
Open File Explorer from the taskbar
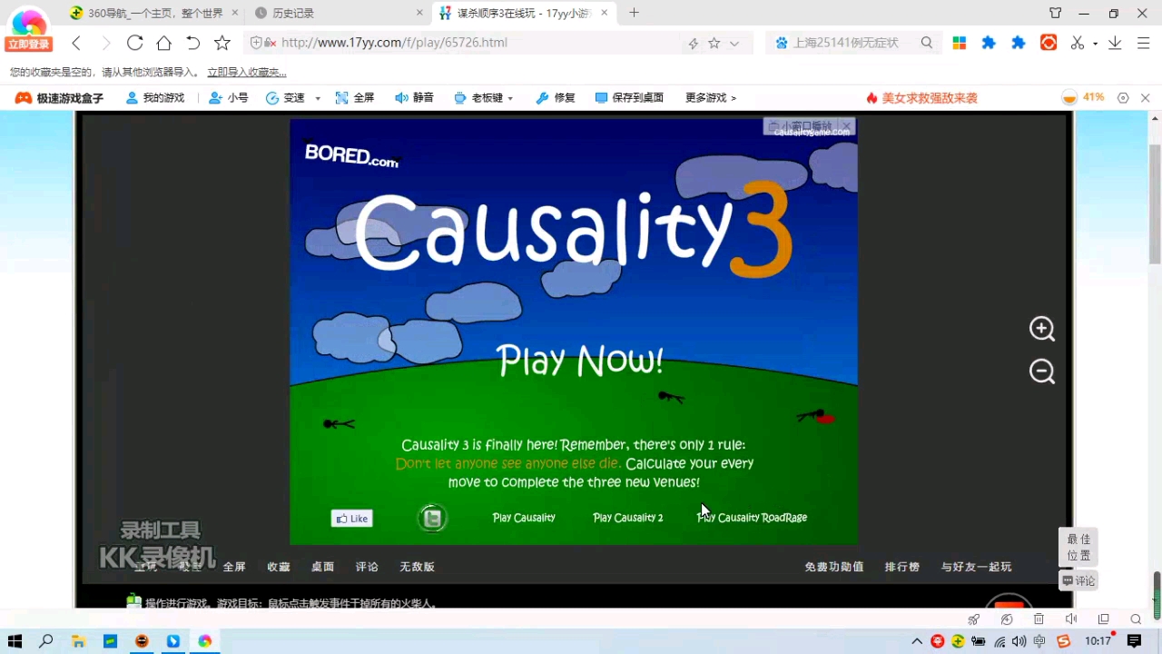coord(78,641)
